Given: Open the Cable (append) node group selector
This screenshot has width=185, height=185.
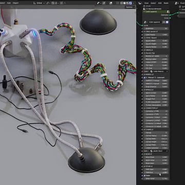Looking at the screenshot, I should pos(154,22).
